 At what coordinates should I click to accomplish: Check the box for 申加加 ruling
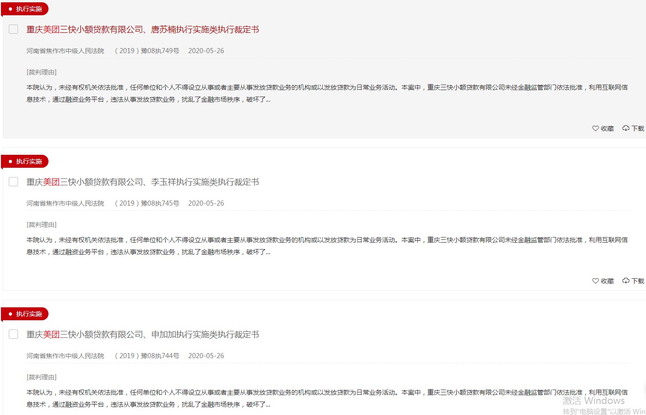[13, 334]
